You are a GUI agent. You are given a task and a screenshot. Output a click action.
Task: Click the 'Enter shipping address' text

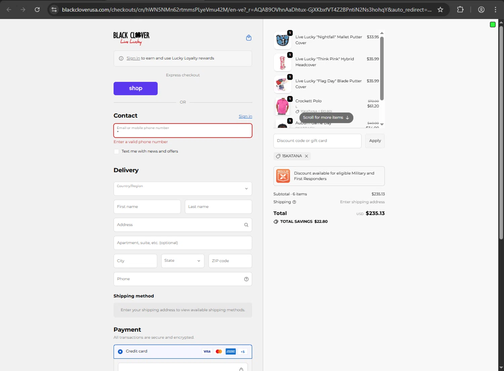tap(362, 202)
